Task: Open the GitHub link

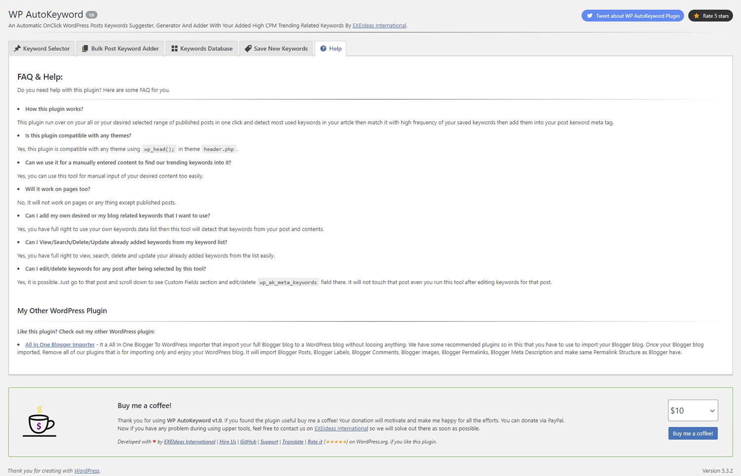Action: click(x=248, y=442)
